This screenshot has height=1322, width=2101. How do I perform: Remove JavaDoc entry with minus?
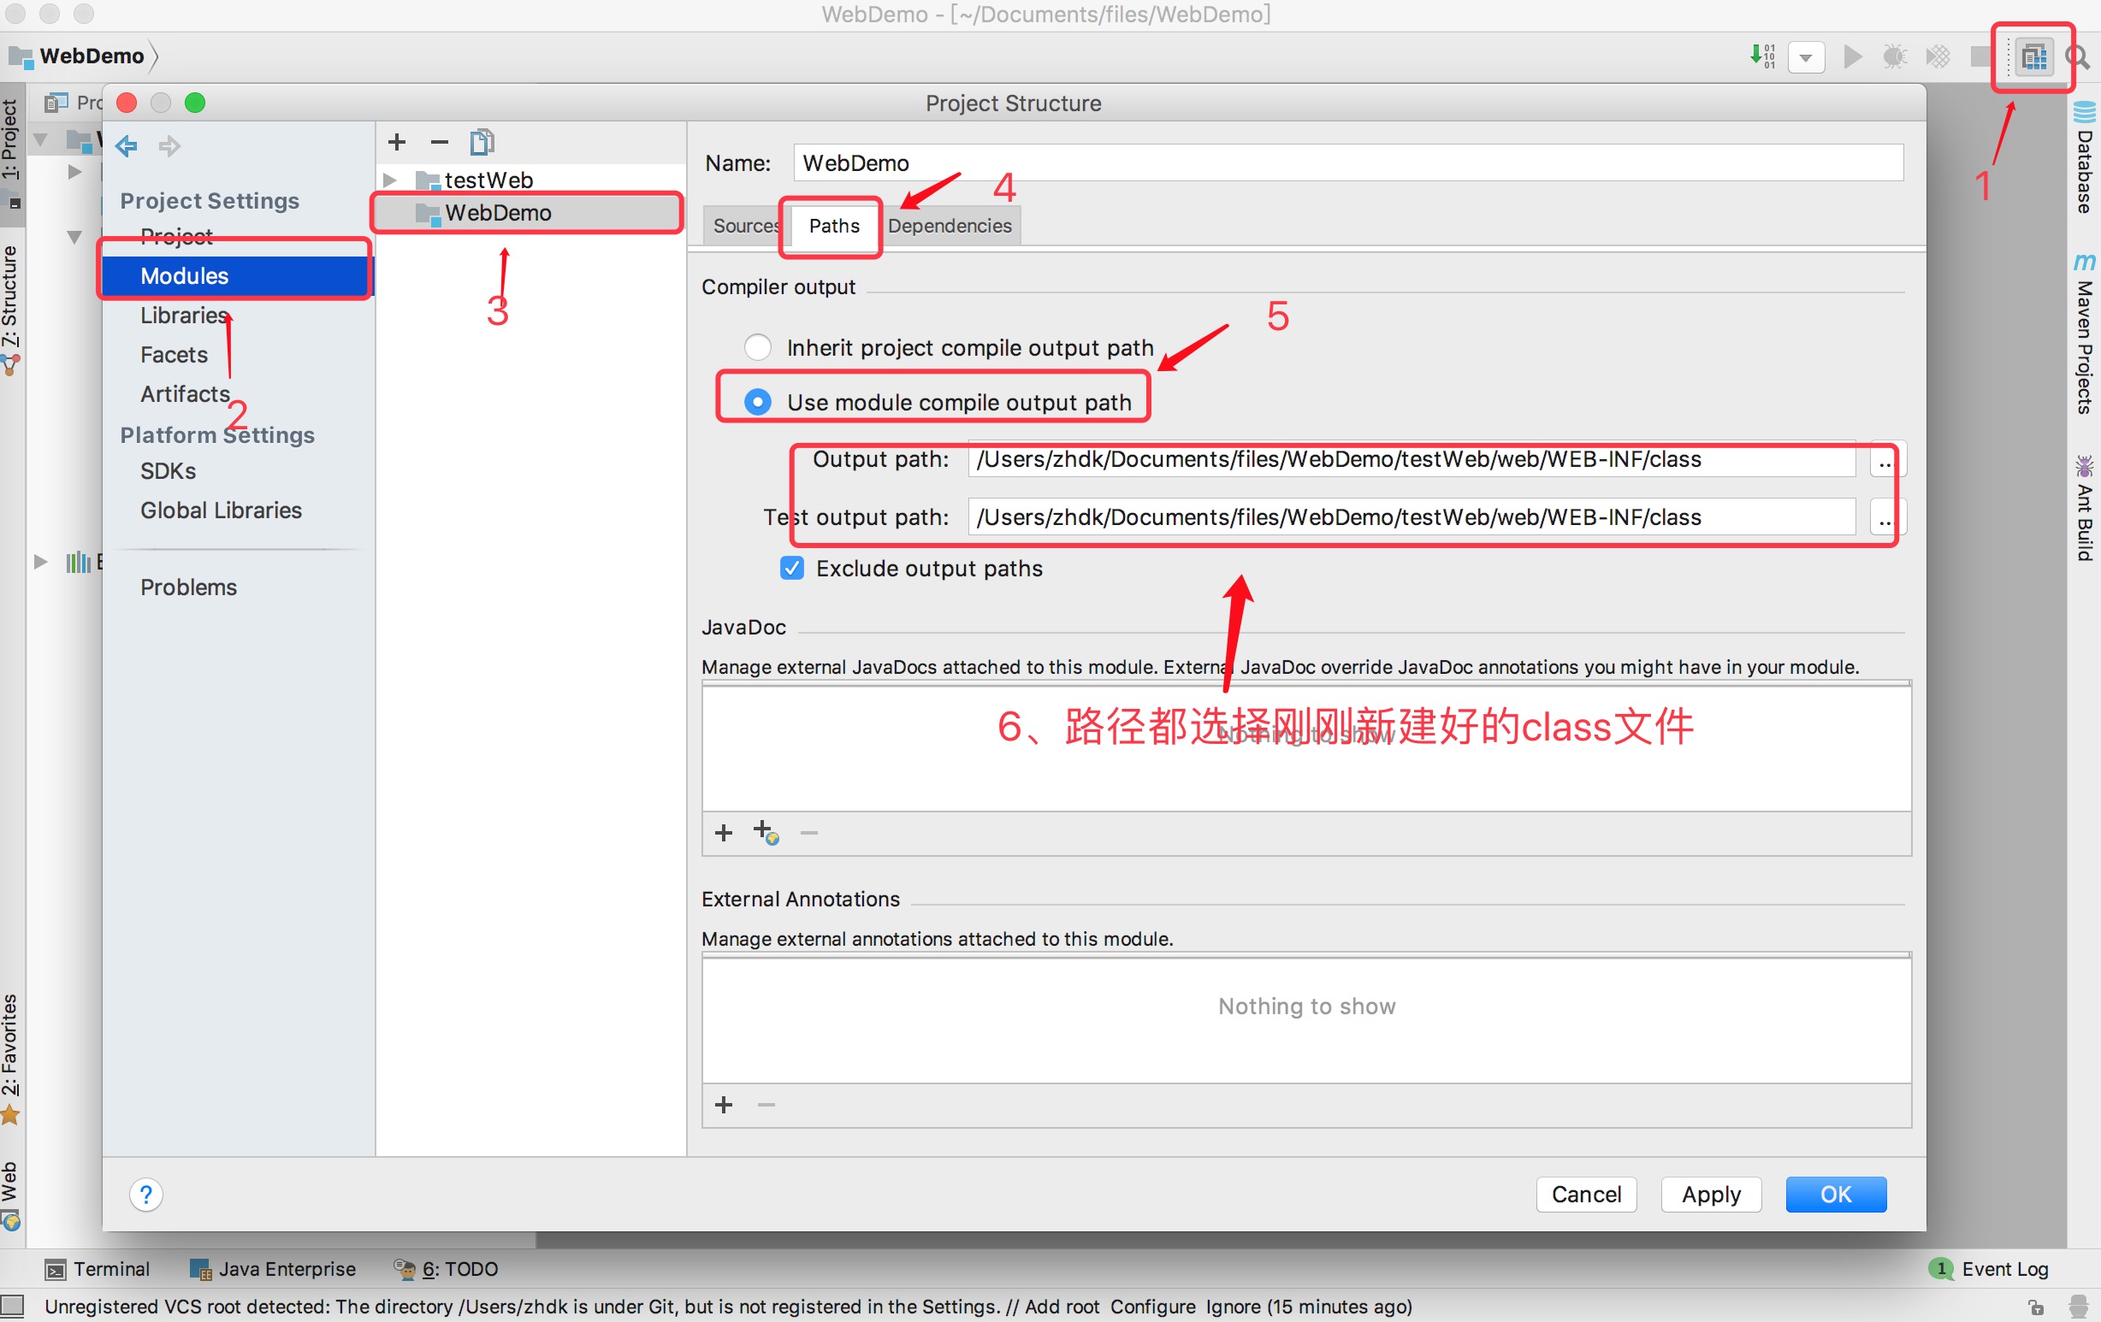(808, 833)
